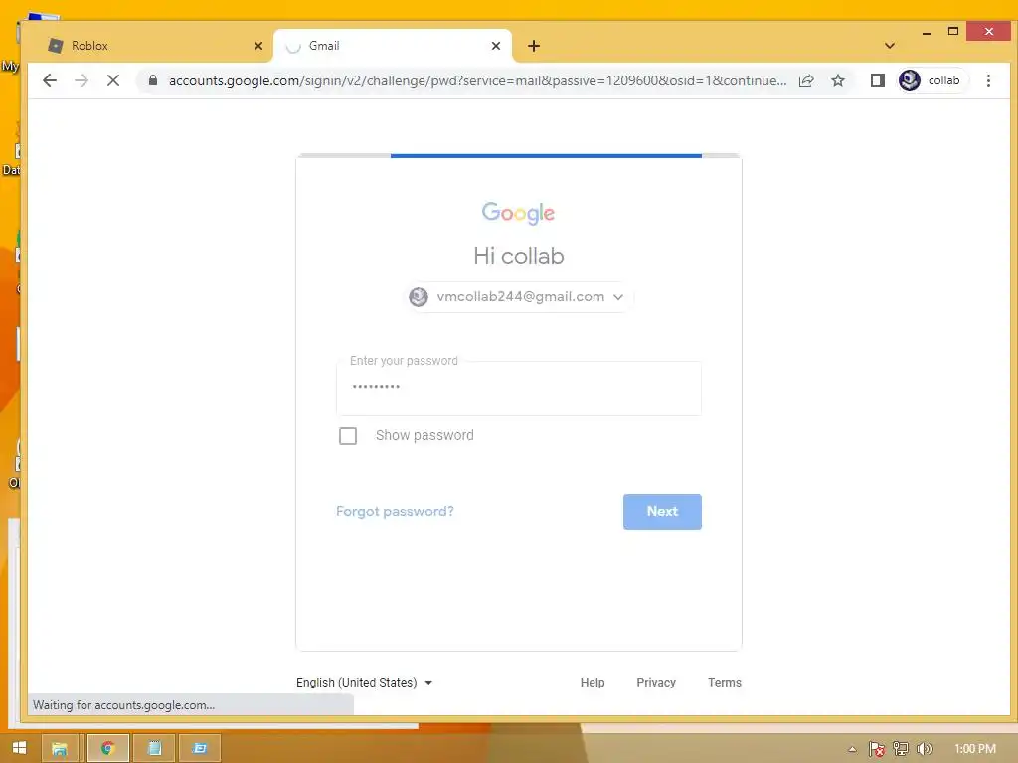Open the Terms link

(725, 682)
